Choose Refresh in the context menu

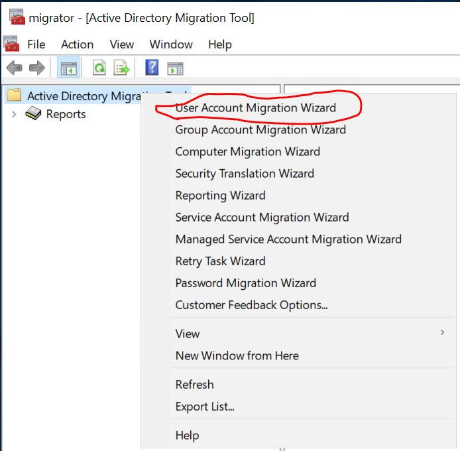(194, 385)
